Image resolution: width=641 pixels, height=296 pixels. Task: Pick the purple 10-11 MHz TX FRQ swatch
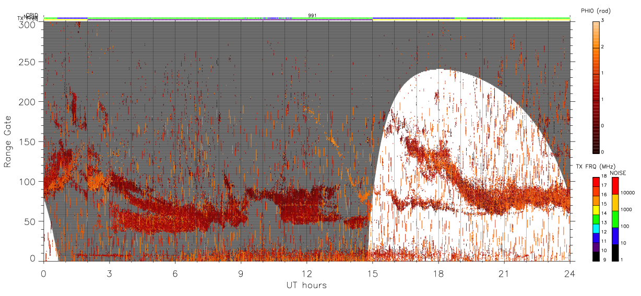[x=596, y=246]
